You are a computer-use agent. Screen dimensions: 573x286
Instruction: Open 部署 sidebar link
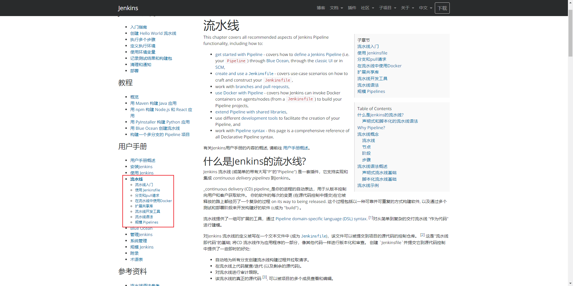(134, 71)
